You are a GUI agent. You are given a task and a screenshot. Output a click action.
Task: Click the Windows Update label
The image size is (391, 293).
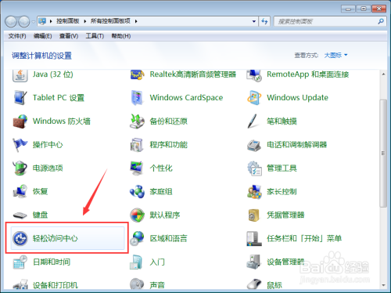tap(297, 98)
